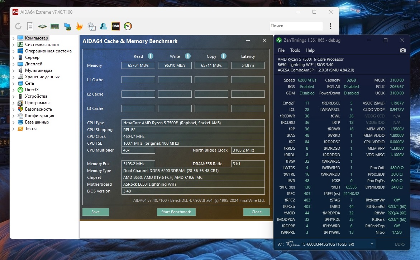
Task: Click the CPU Type field value
Action: [193, 123]
